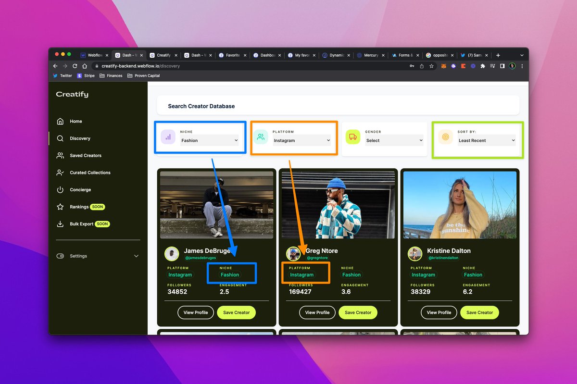
Task: Bookmark page with the star icon
Action: tap(431, 66)
